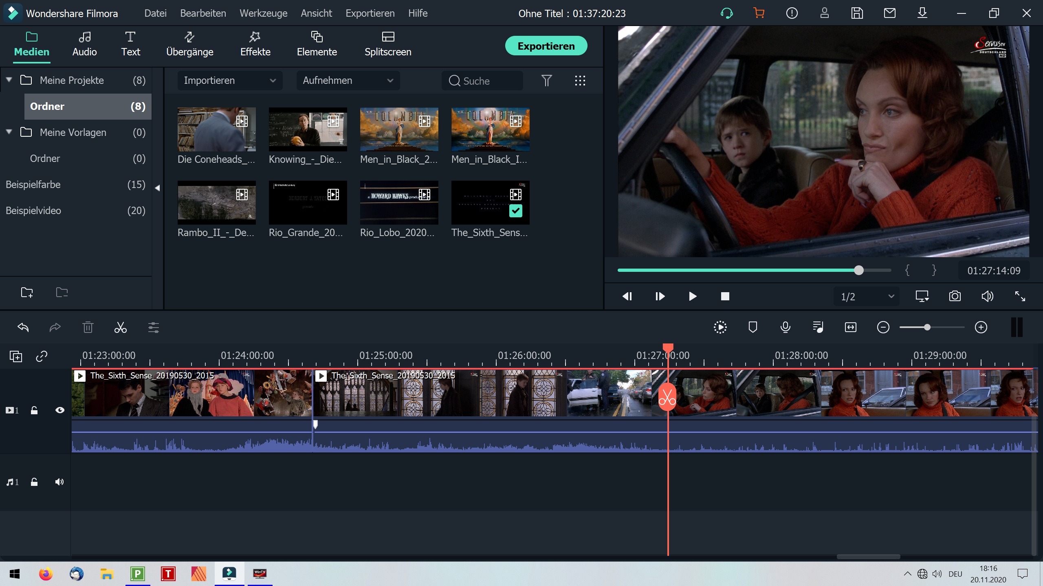Open the 1/2 preview quality dropdown
This screenshot has width=1043, height=586.
coord(867,296)
